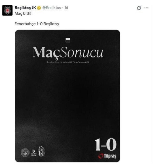The image size is (153, 167).
Task: Click the 'Fenerbahçe 1-0 Beşiktaş' text line
Action: [37, 24]
